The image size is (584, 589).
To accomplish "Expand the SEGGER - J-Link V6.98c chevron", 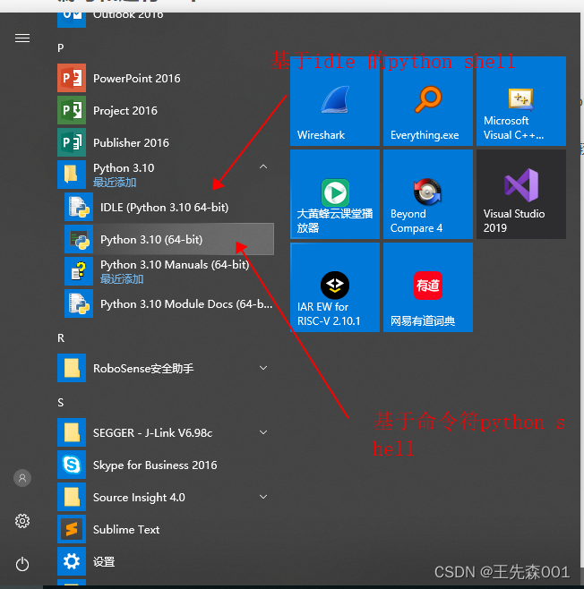I will pos(263,432).
